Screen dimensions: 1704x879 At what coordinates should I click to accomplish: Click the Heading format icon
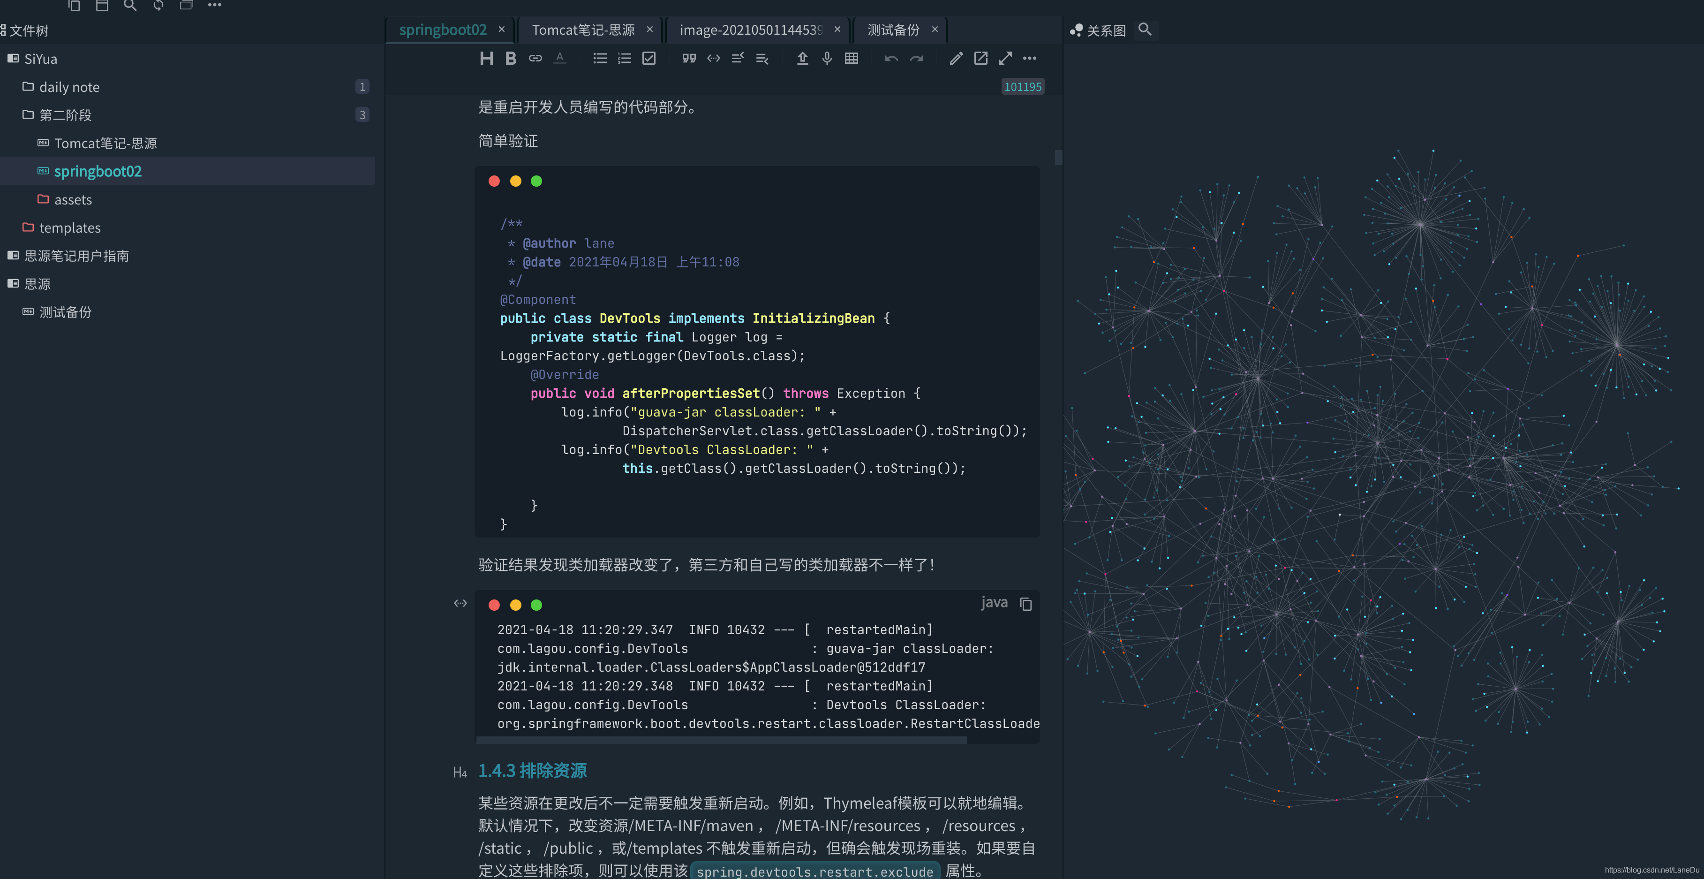pyautogui.click(x=486, y=58)
